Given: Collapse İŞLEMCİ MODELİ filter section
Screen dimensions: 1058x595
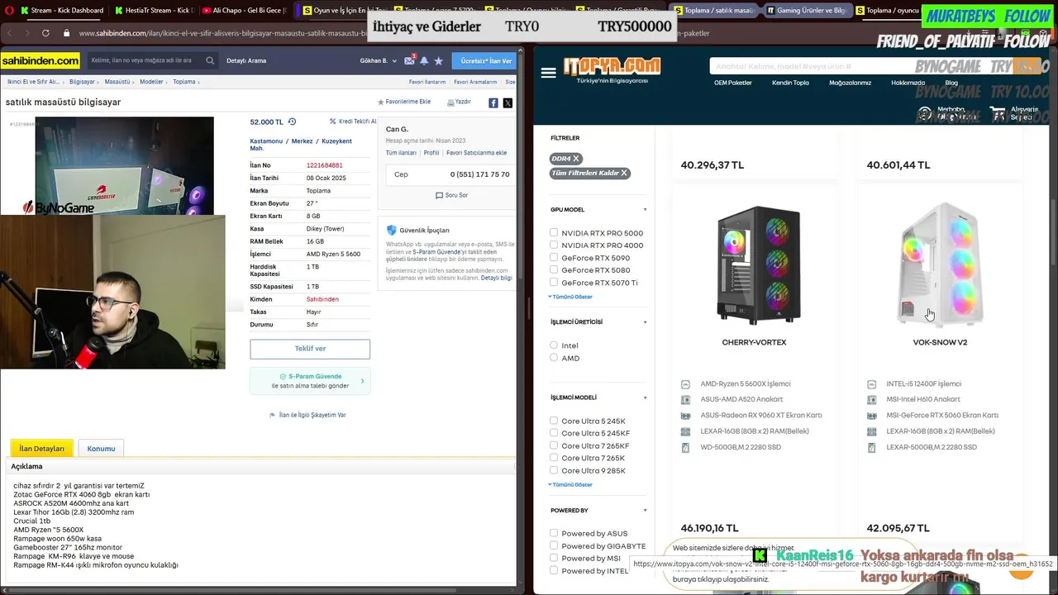Looking at the screenshot, I should (x=645, y=397).
